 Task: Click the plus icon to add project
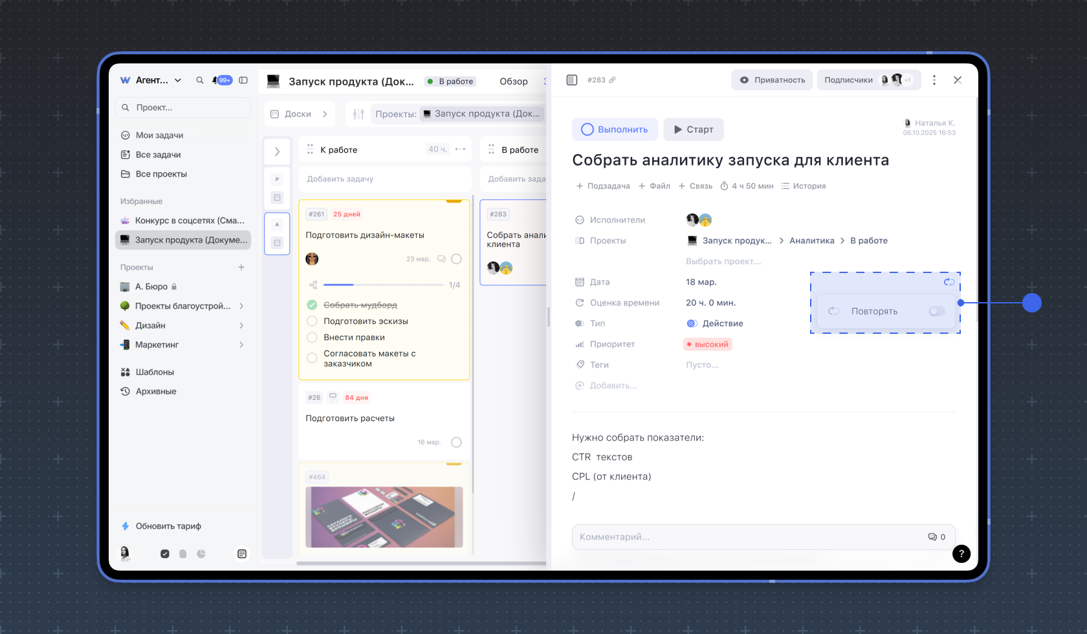(241, 267)
